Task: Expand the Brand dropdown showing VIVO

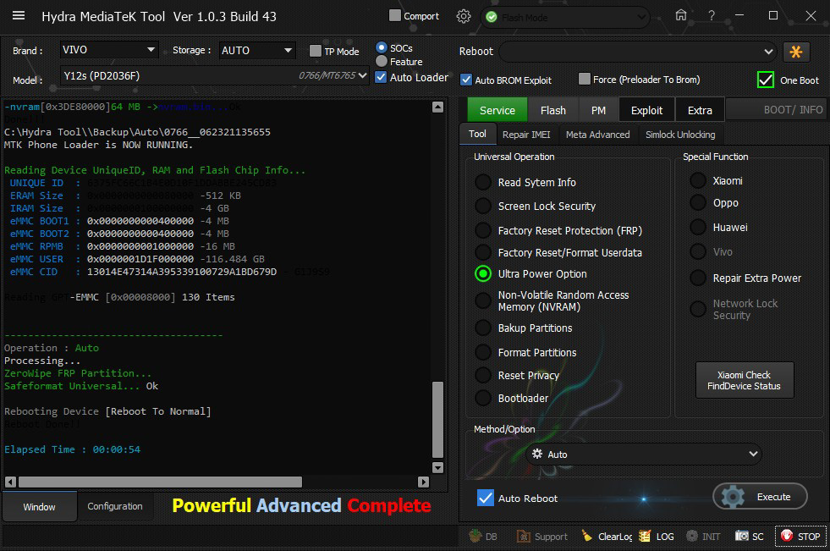Action: pos(109,50)
